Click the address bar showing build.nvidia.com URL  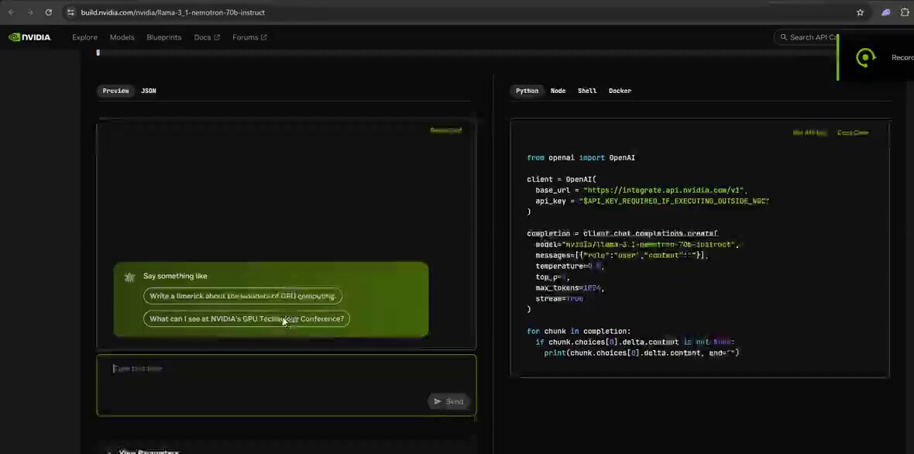coord(461,12)
